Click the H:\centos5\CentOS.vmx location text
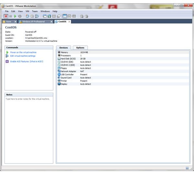Viewport: 194px width, 172px height. (x=36, y=38)
